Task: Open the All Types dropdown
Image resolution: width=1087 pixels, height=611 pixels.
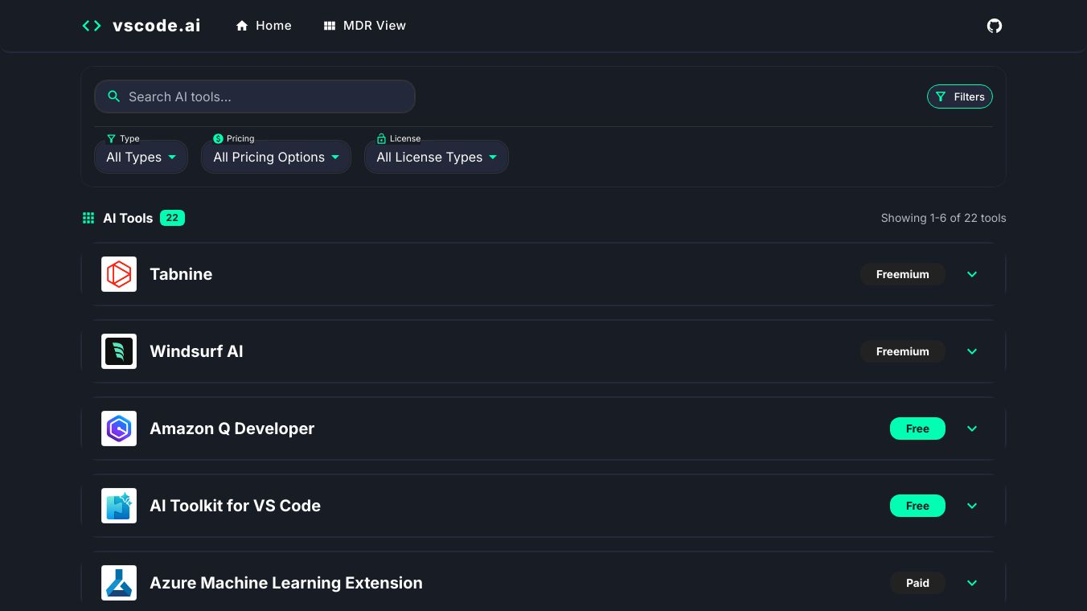Action: point(142,157)
